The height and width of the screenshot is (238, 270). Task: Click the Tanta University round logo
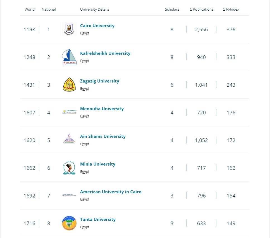(69, 223)
